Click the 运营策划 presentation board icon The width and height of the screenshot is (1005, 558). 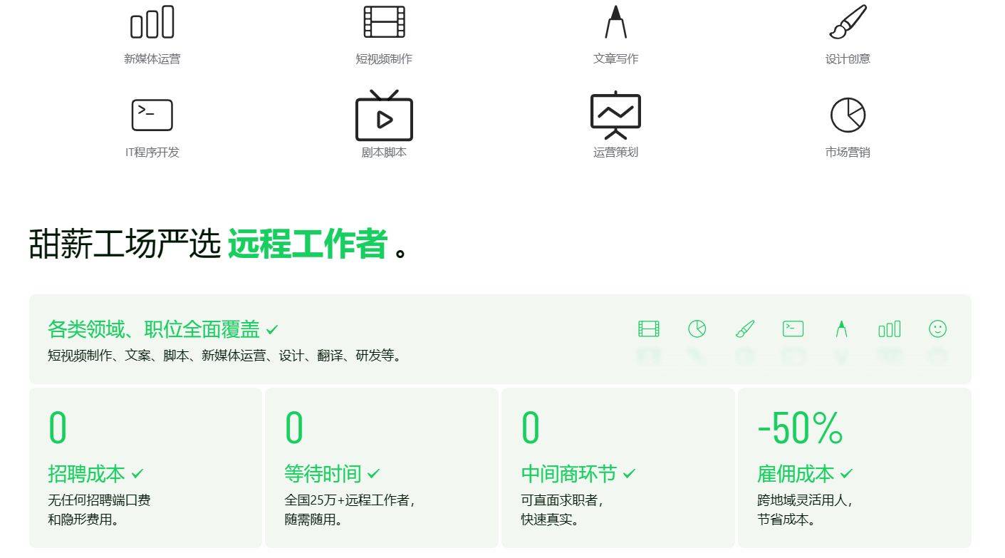tap(615, 115)
